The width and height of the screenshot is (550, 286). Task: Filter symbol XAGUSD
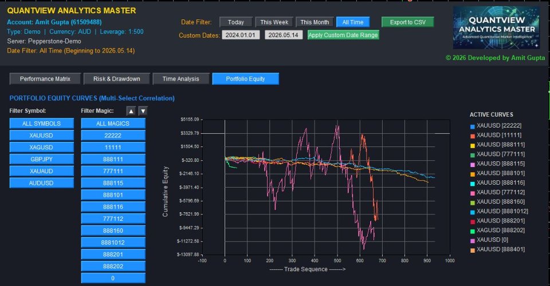[41, 148]
